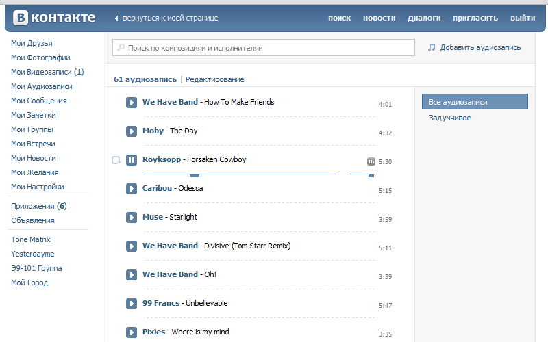Click magnifier icon in audio search field
548x342 pixels.
121,47
